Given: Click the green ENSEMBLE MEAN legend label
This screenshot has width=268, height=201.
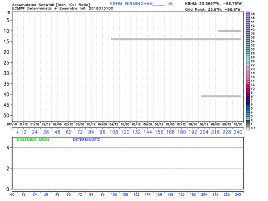Looking at the screenshot, I should tap(33, 140).
